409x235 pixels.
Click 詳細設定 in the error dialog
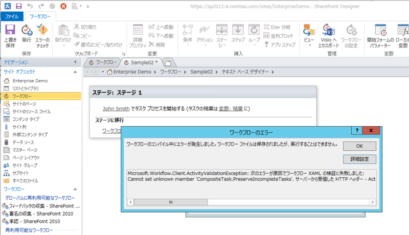359,159
